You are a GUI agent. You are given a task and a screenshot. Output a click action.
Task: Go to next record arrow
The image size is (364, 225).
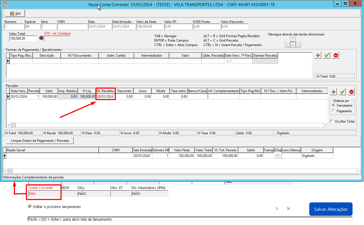277,209
